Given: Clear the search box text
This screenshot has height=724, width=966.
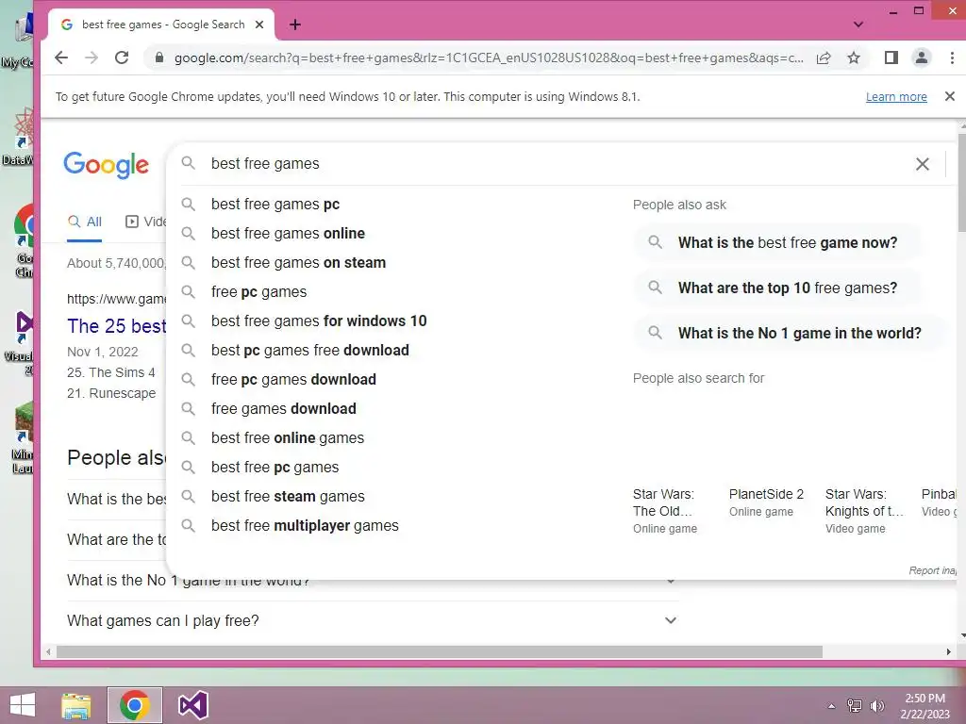Looking at the screenshot, I should tap(923, 164).
